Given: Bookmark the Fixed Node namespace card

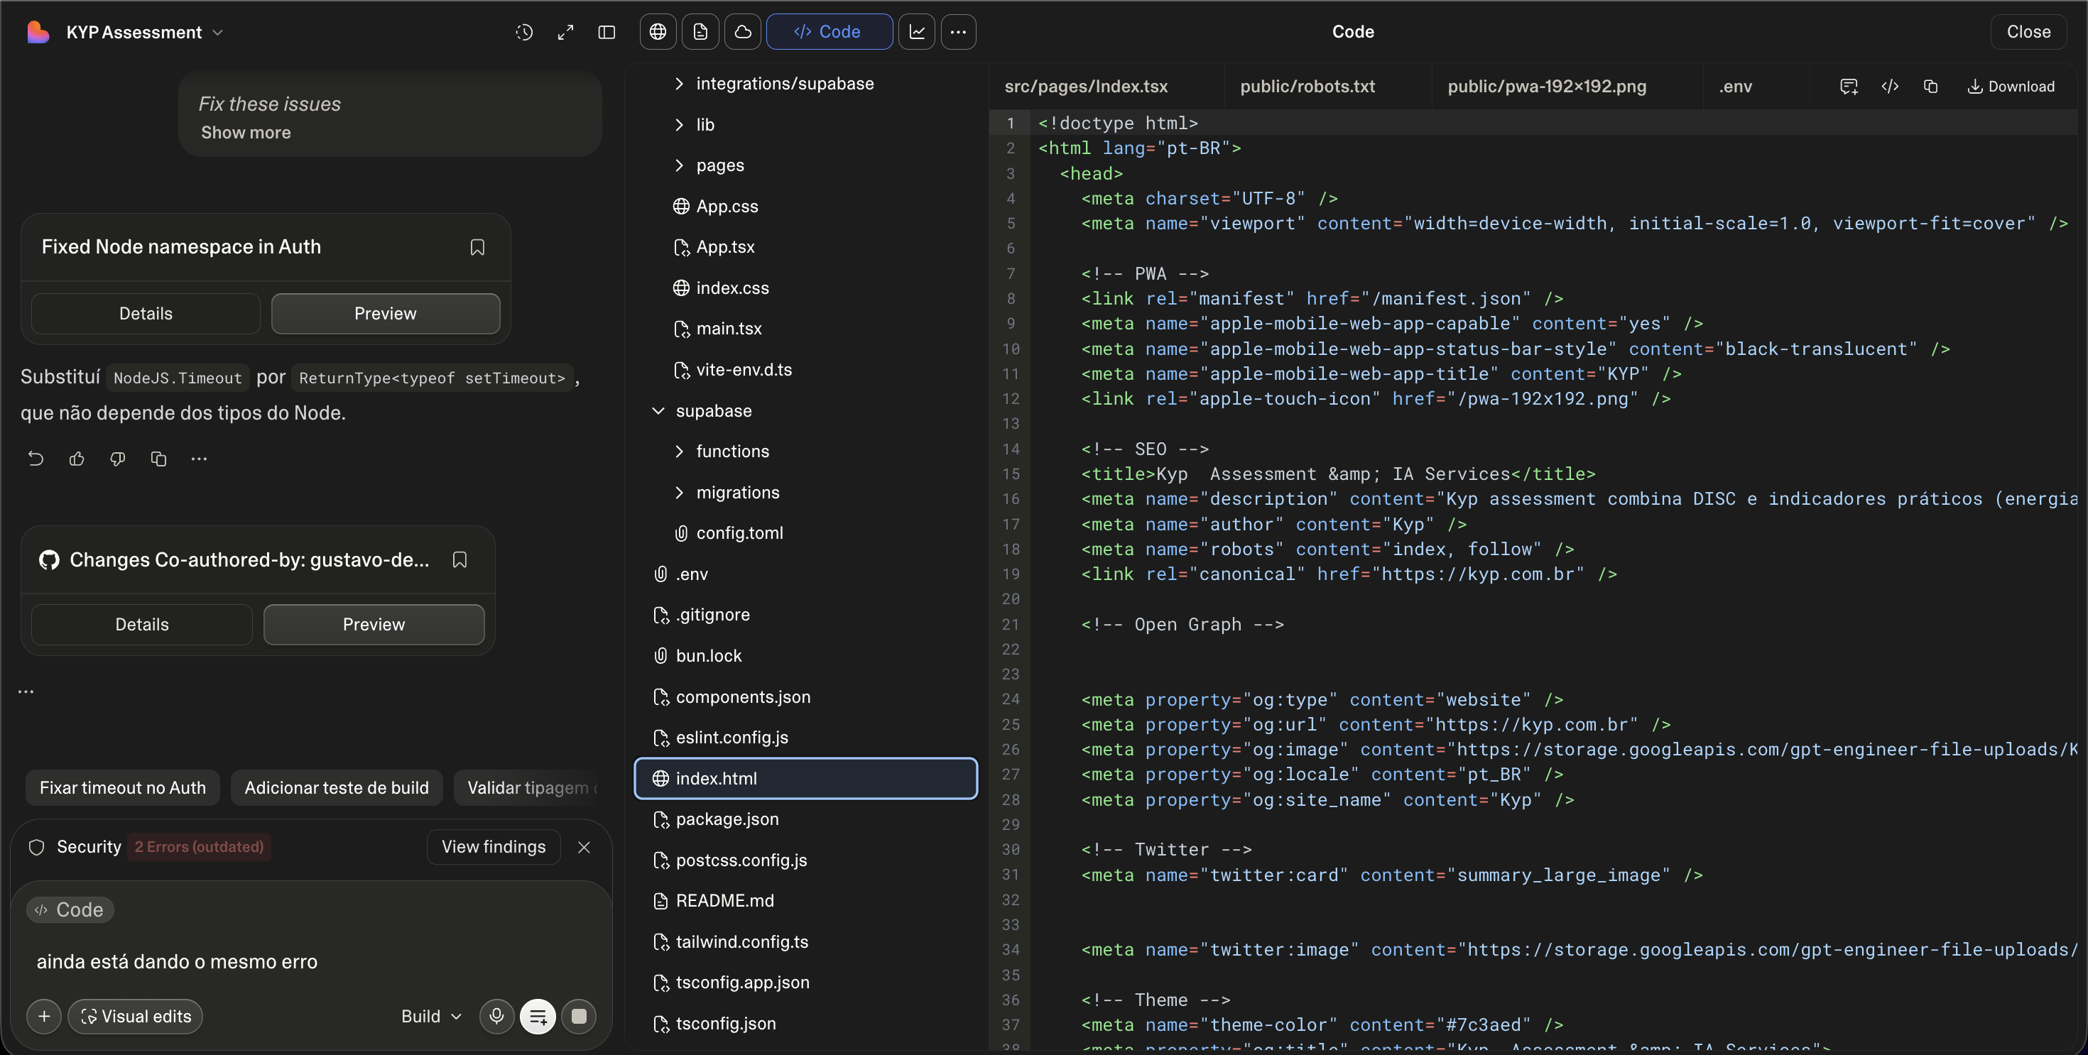Looking at the screenshot, I should 477,247.
